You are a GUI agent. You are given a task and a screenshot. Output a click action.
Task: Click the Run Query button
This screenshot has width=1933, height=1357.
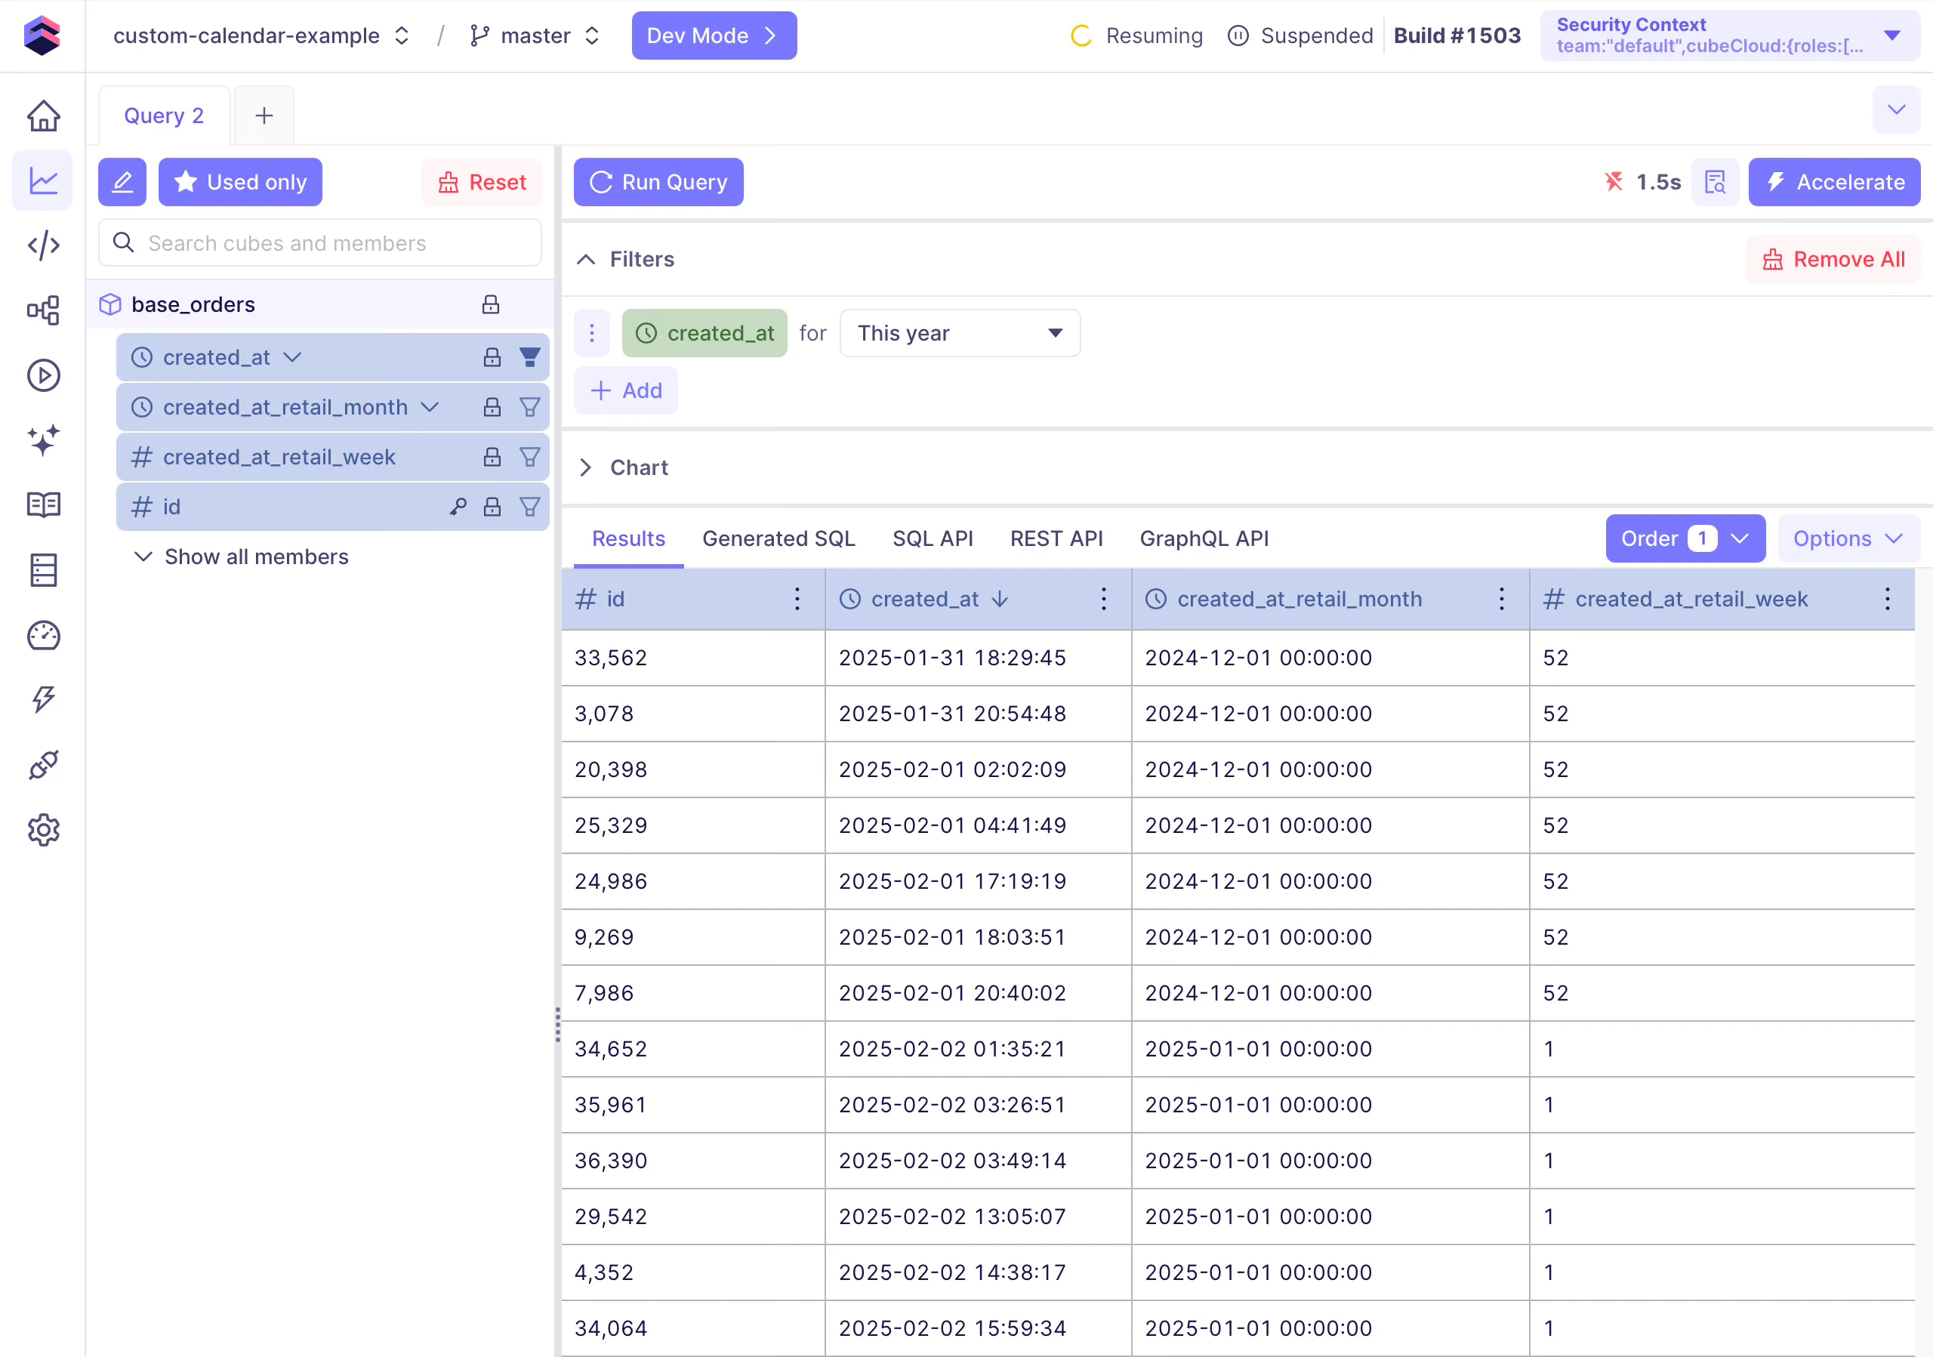click(x=658, y=182)
